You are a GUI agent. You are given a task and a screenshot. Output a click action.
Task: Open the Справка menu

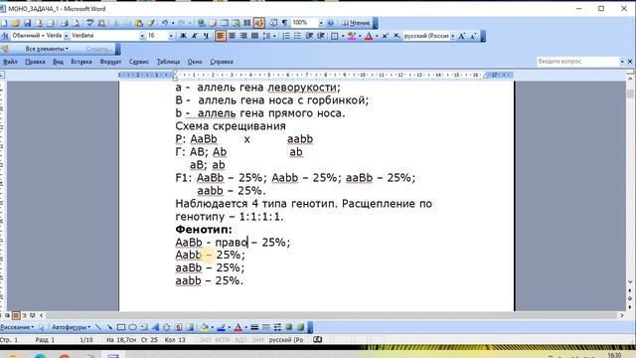222,62
